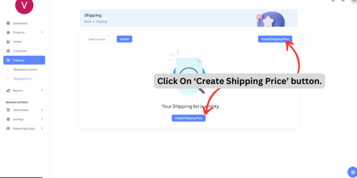Image resolution: width=357 pixels, height=178 pixels.
Task: Click the Products basket icon
Action: tap(8, 32)
